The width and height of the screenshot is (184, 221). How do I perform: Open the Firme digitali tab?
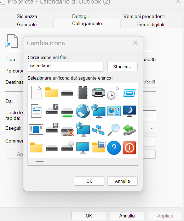coord(151,24)
